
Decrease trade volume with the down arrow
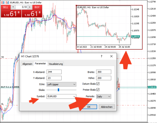point(13,7)
